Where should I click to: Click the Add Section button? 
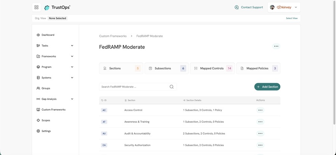point(267,87)
